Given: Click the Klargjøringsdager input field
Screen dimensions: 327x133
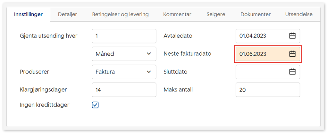Looking at the screenshot, I should coord(124,90).
